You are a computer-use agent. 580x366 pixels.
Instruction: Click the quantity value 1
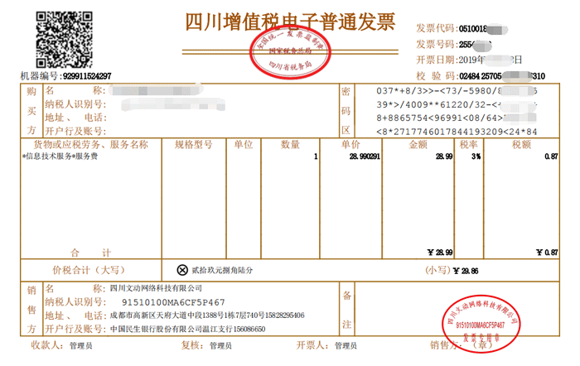(x=316, y=157)
